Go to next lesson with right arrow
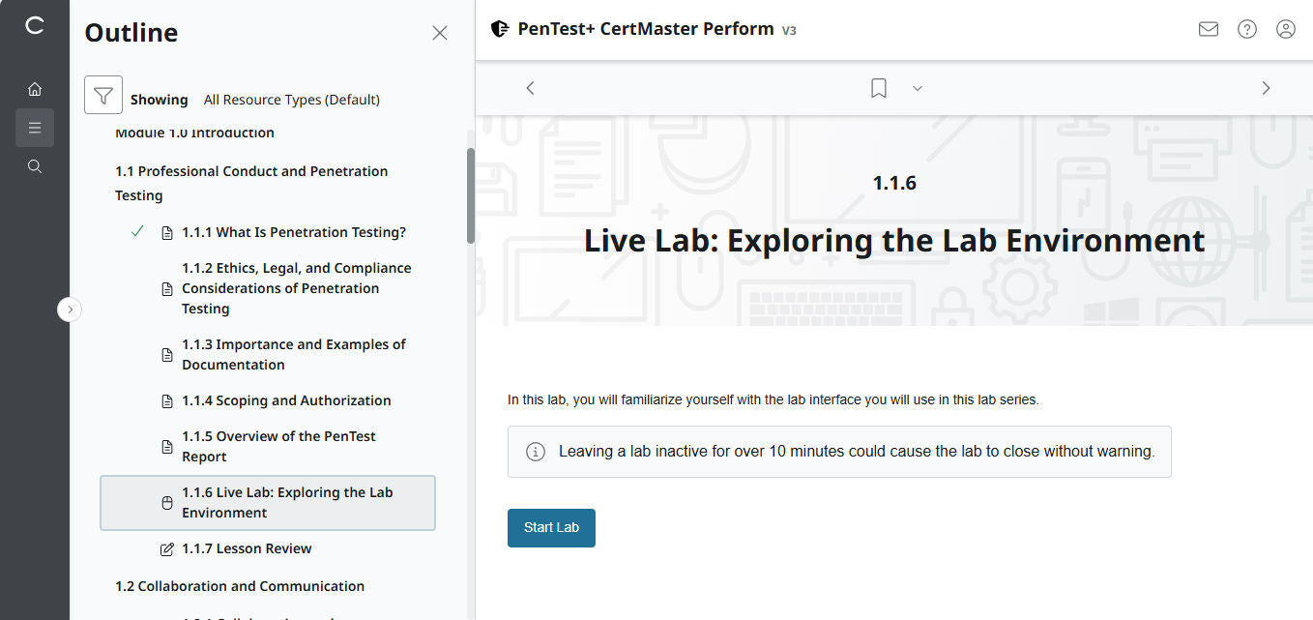 coord(1266,87)
